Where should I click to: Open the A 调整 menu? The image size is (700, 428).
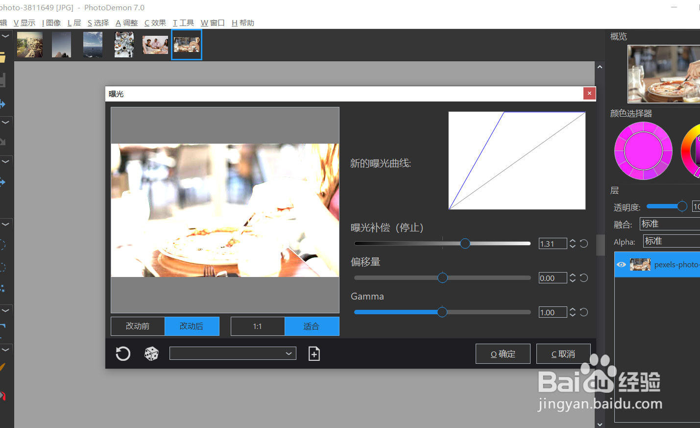[x=126, y=23]
